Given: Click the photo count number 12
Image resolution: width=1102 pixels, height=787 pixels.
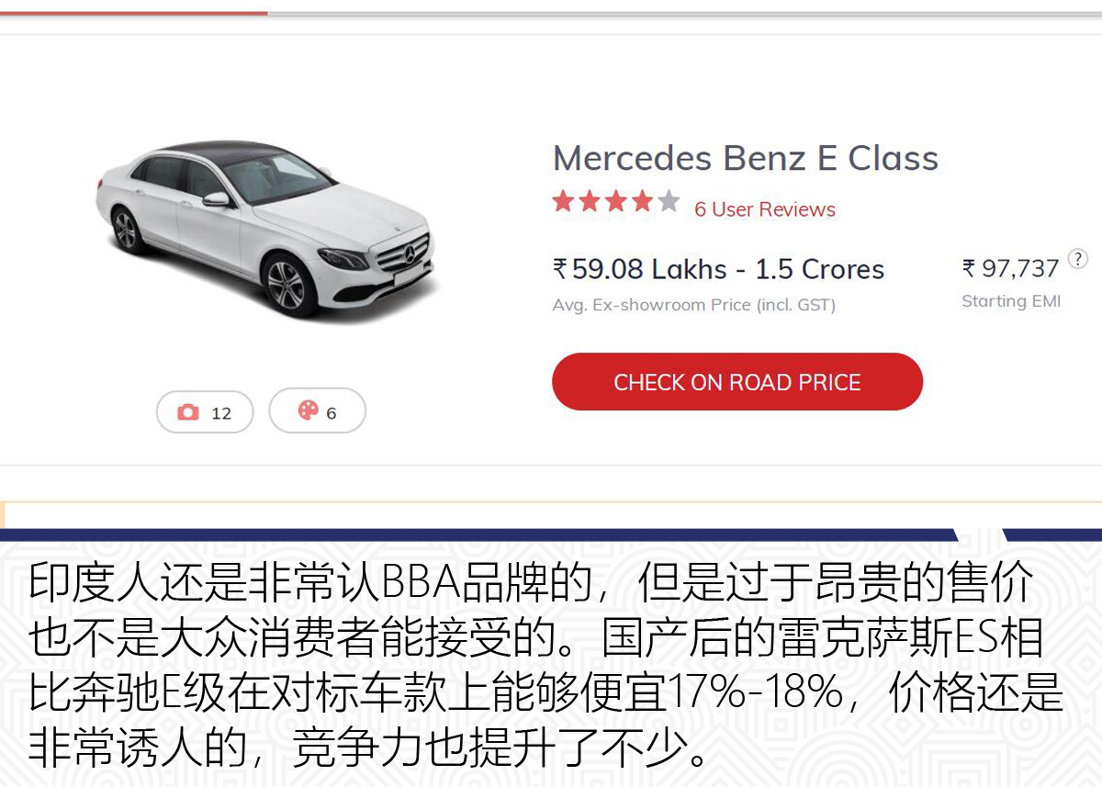Looking at the screenshot, I should point(221,413).
